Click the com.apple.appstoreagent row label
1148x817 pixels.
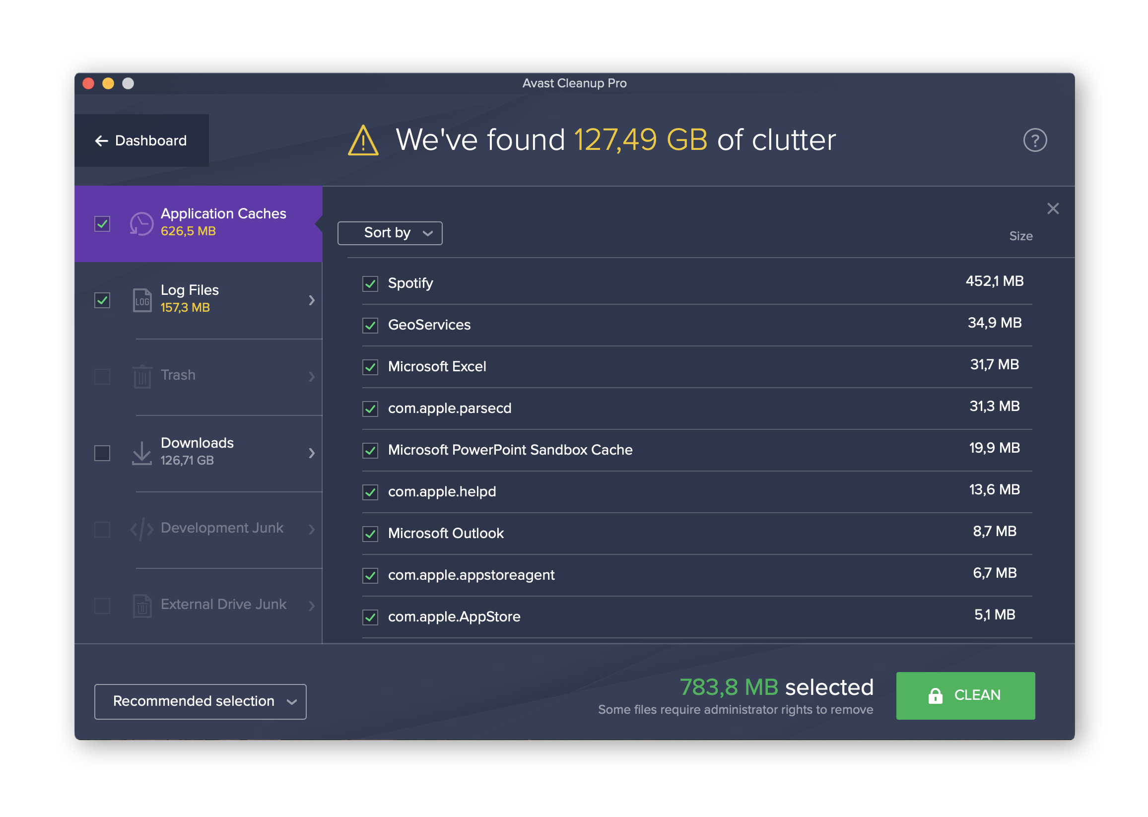(471, 575)
